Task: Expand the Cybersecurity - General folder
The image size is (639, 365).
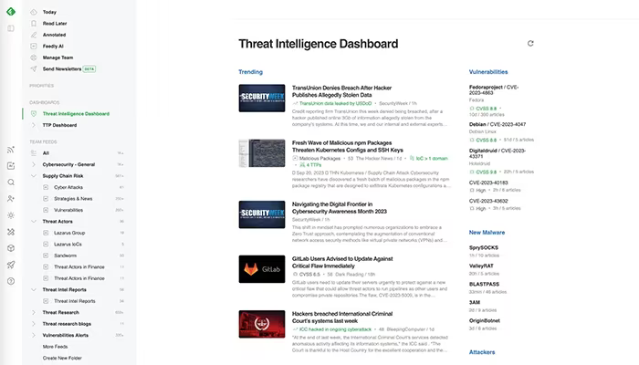Action: 34,165
